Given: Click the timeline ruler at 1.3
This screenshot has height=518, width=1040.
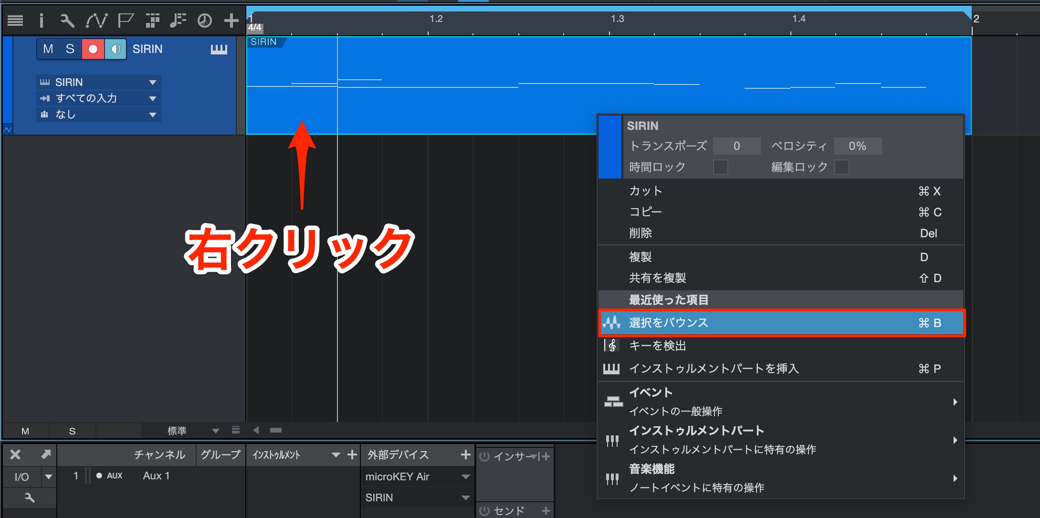Looking at the screenshot, I should [x=618, y=19].
